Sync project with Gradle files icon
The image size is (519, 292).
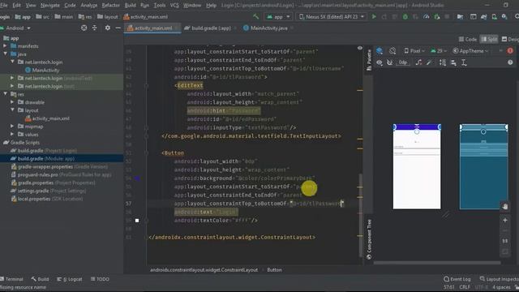483,16
